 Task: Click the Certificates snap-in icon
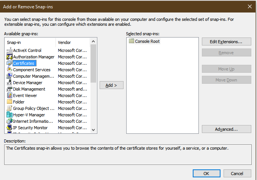(10, 63)
